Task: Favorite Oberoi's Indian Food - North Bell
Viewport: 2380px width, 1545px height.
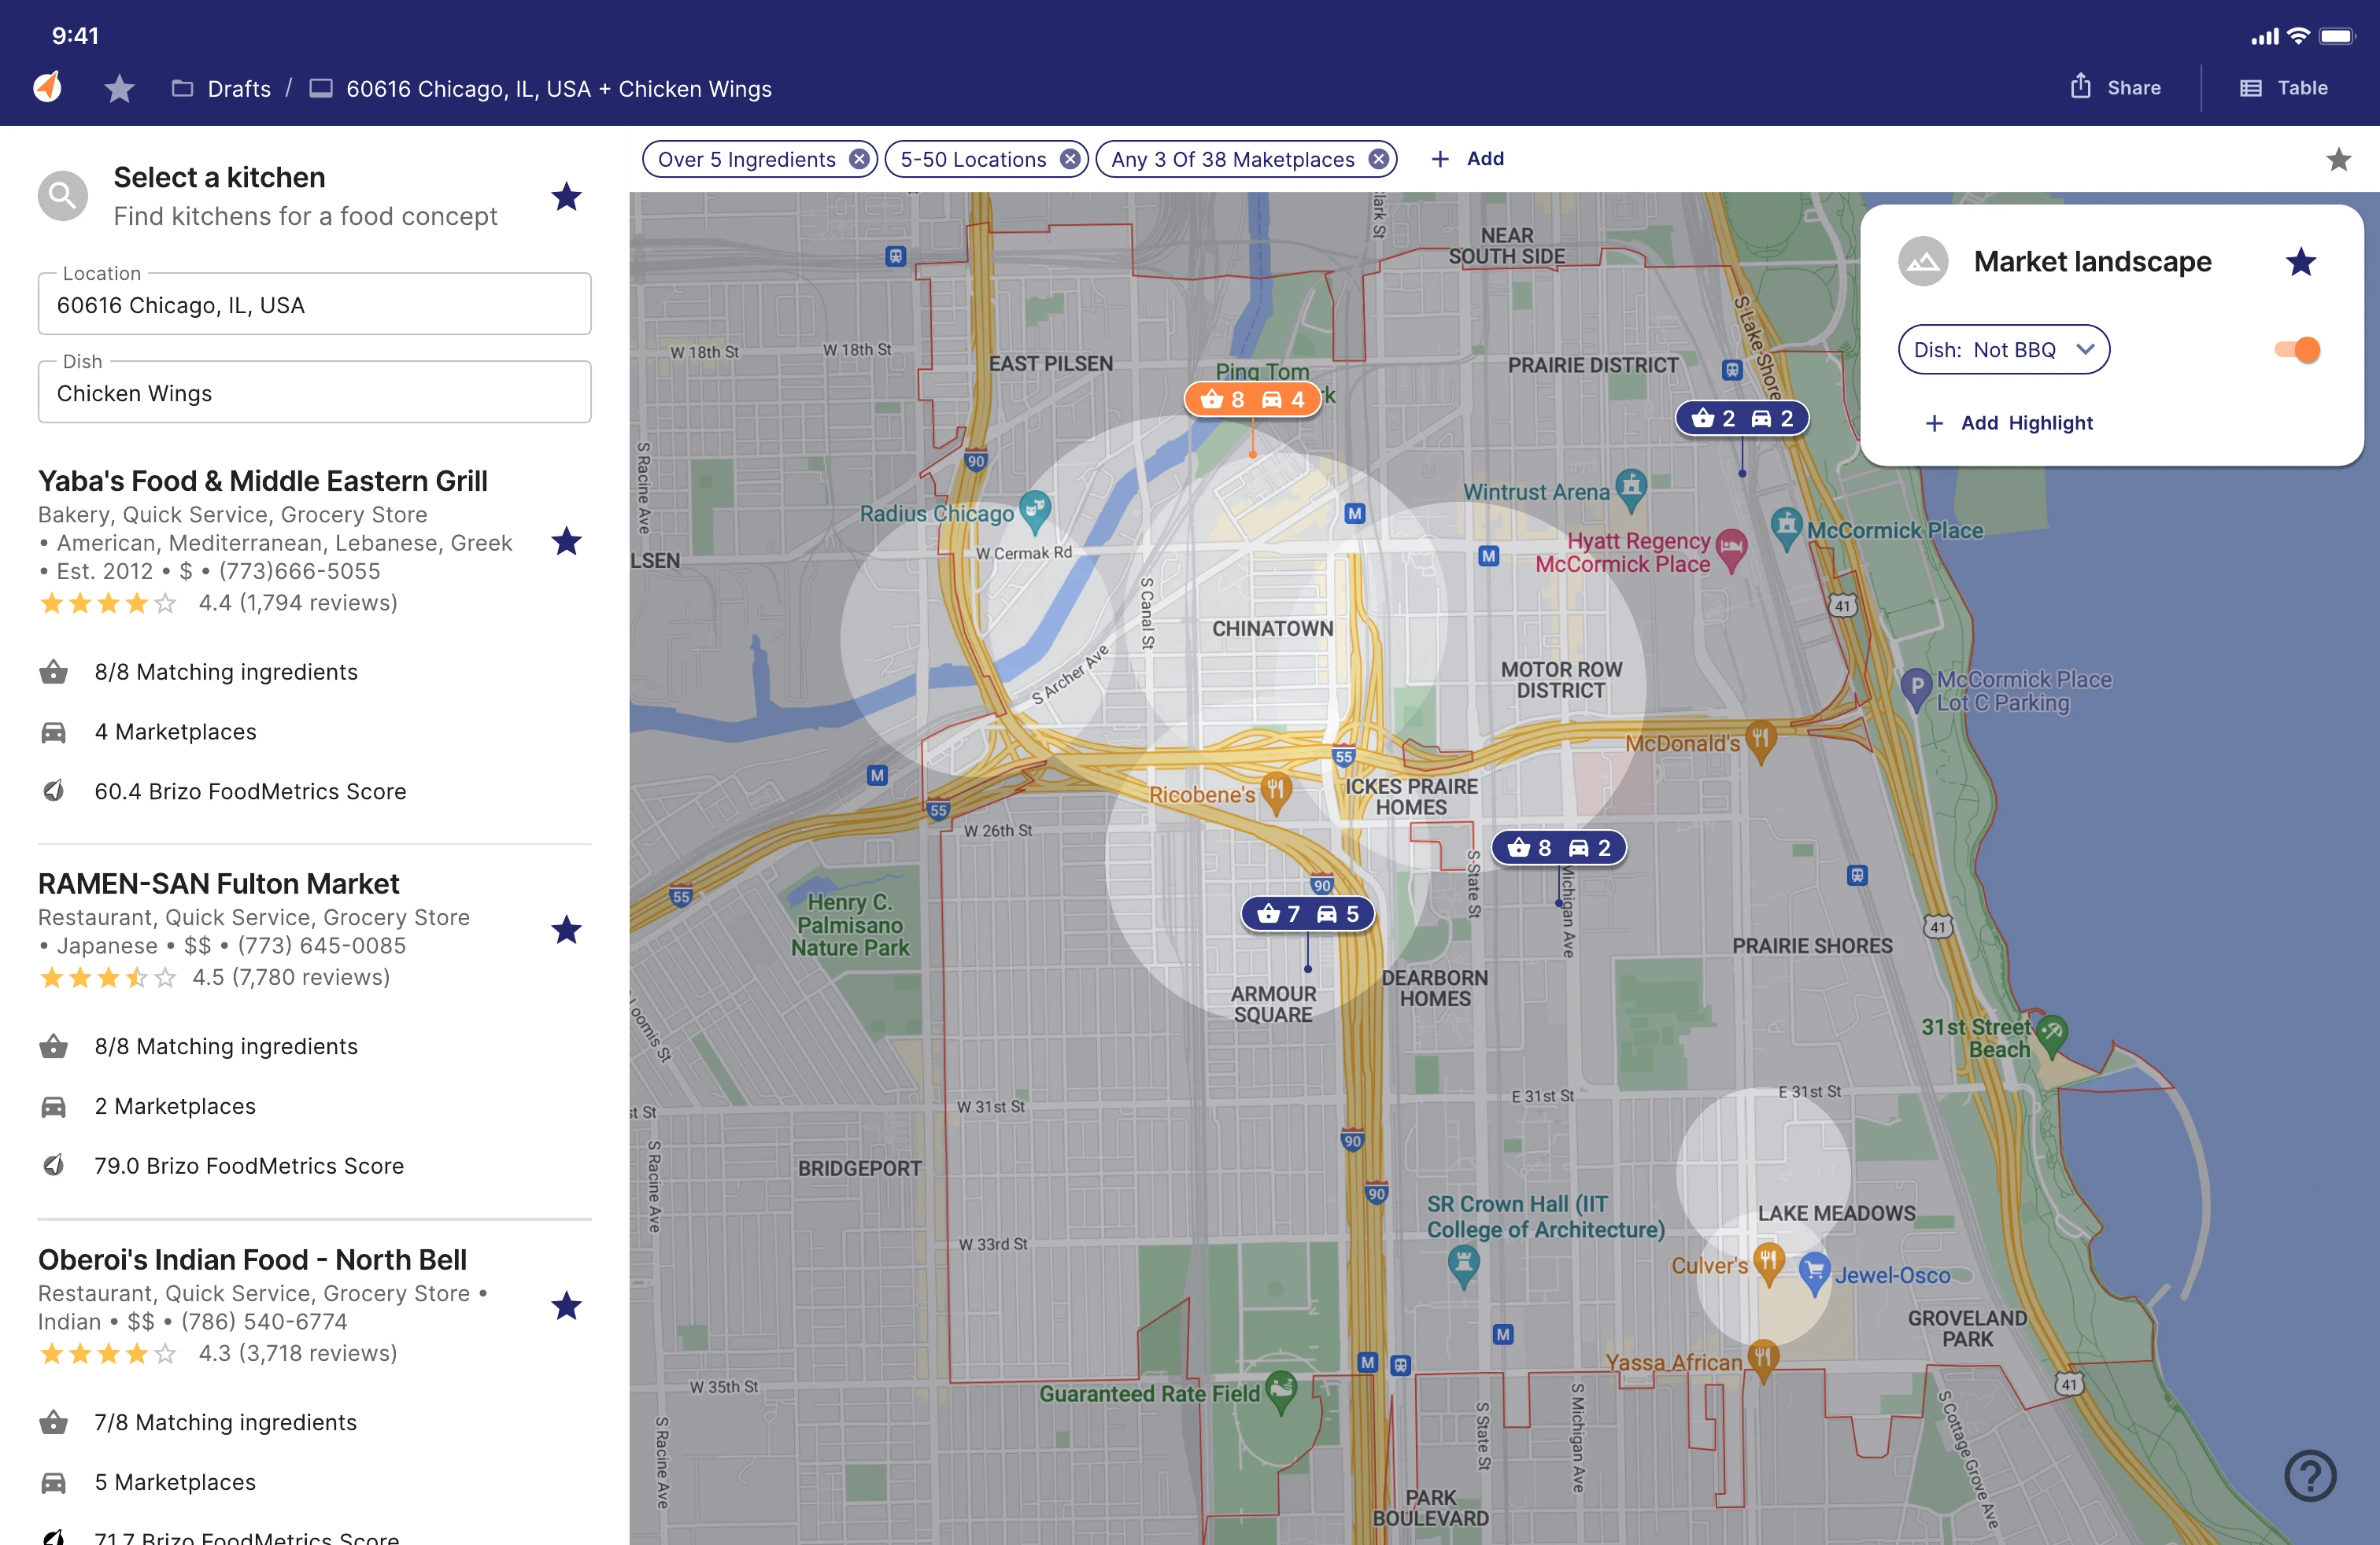Action: pyautogui.click(x=566, y=1305)
